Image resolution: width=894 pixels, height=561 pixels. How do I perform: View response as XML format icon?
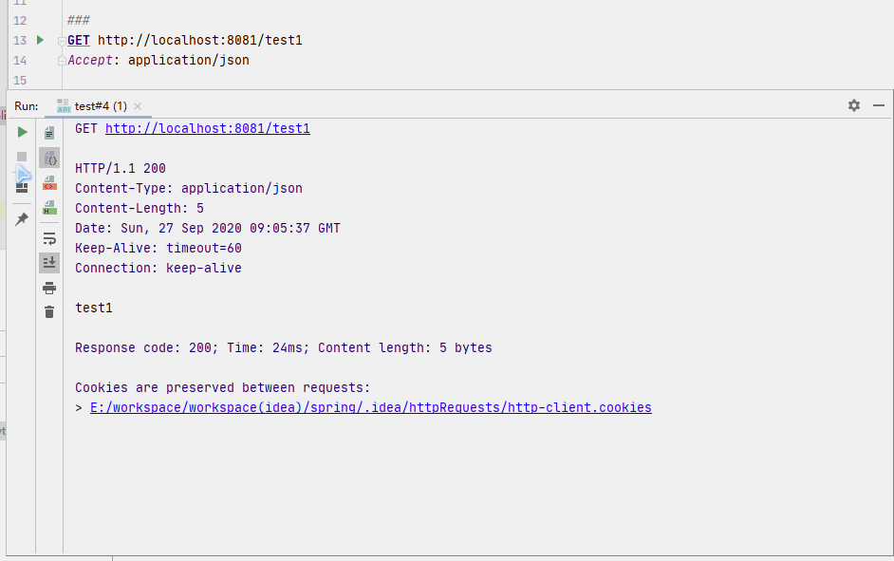click(49, 182)
